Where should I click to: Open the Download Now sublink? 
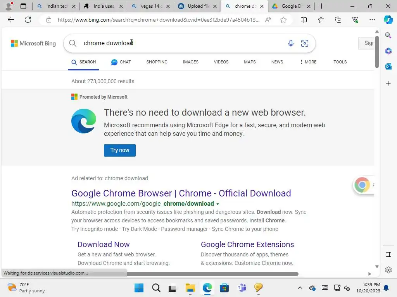point(104,244)
